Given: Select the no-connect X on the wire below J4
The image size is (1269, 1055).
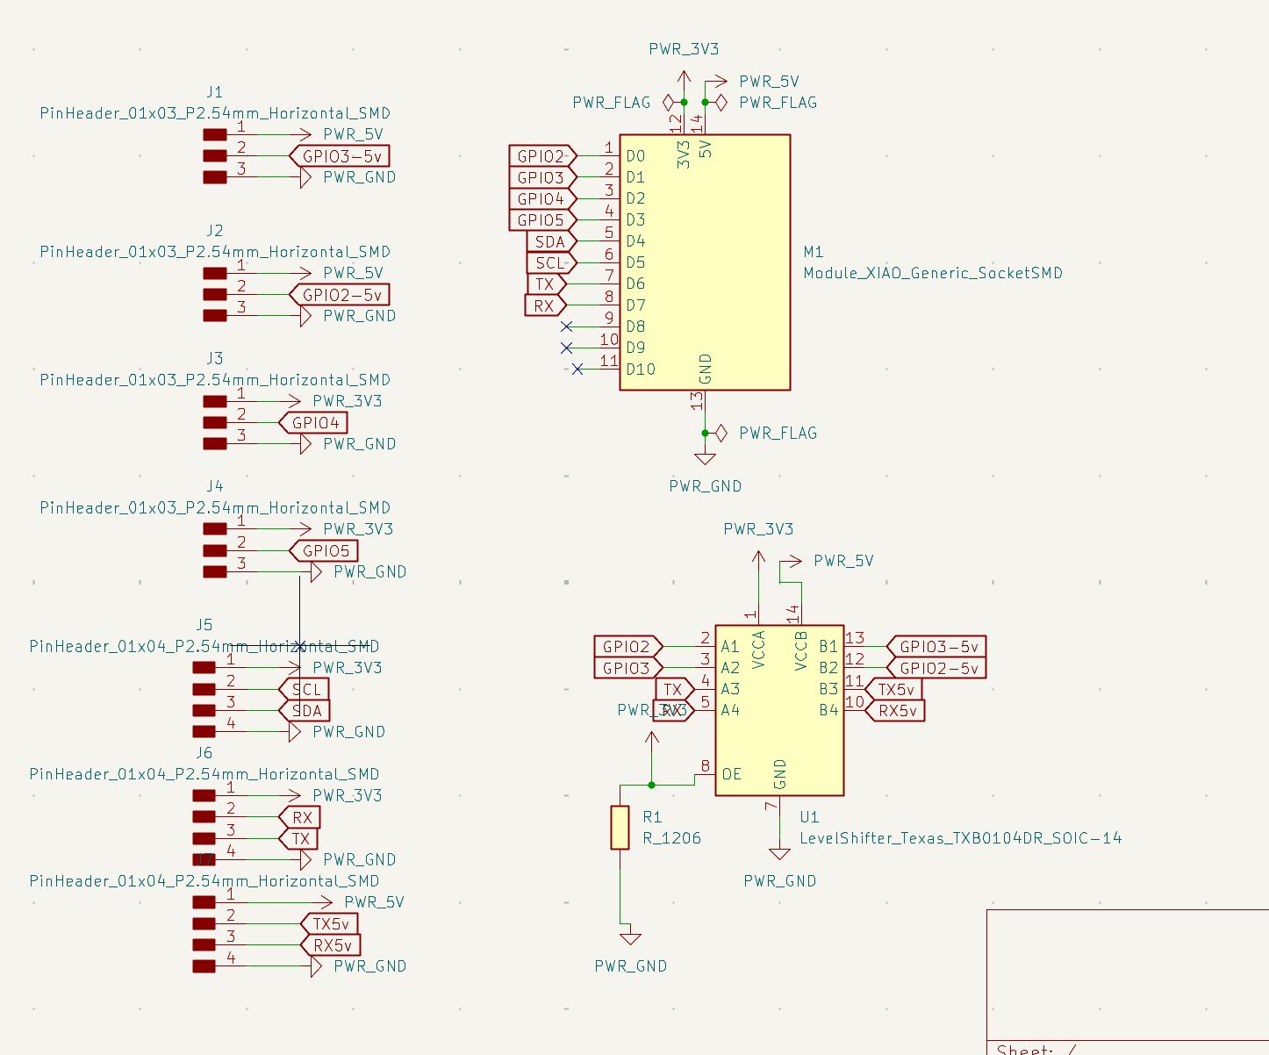Looking at the screenshot, I should (300, 646).
